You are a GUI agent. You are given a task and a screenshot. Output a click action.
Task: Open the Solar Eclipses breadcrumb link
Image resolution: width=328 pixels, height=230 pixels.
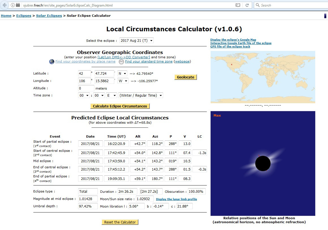[49, 16]
